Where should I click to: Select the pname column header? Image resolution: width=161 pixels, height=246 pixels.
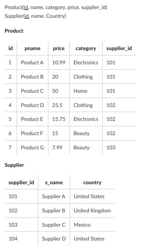[x=32, y=48]
